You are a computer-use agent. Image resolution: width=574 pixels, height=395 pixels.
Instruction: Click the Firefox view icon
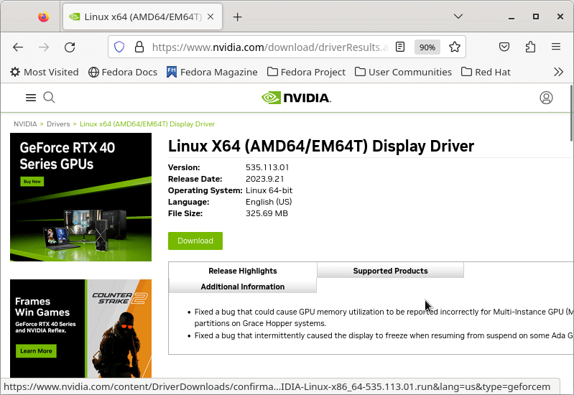coord(44,17)
